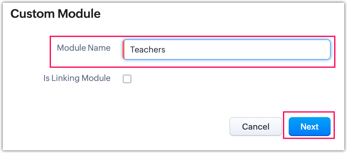Click the Is Linking Module label
347x153 pixels.
77,78
